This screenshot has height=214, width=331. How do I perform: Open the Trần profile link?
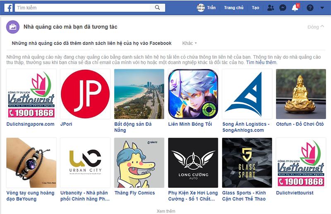[x=211, y=7]
